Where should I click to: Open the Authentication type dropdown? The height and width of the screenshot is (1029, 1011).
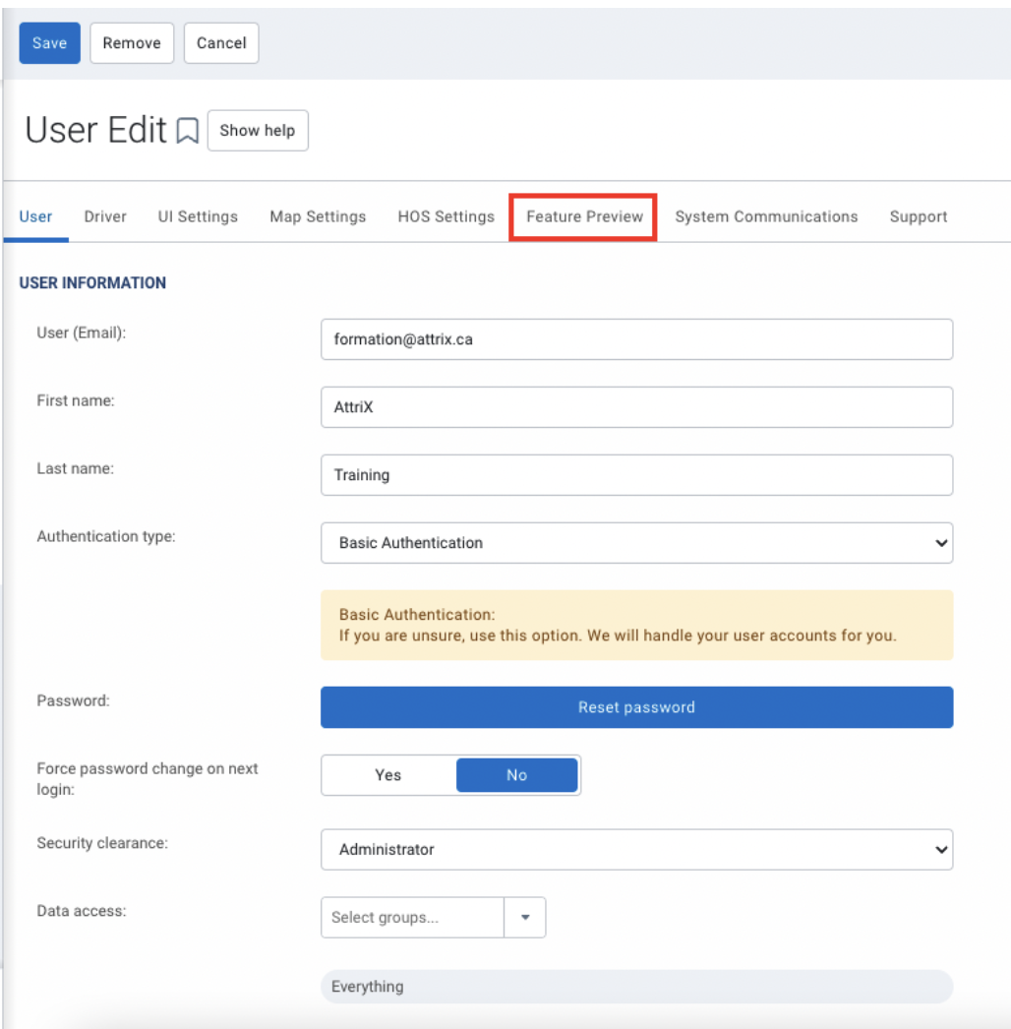636,543
